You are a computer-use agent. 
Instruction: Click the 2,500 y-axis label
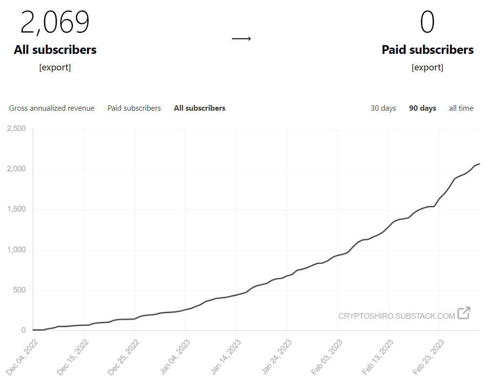[x=16, y=129]
